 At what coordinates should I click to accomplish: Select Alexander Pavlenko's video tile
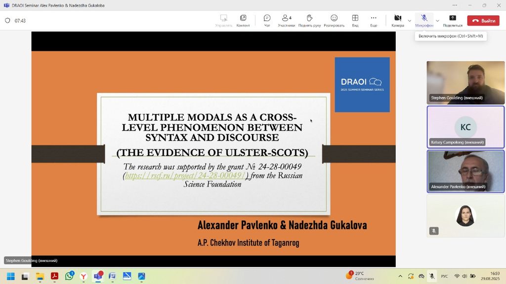[x=465, y=171]
